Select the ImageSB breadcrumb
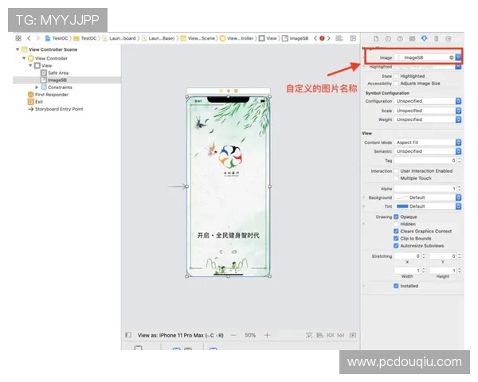This screenshot has width=478, height=382. coord(296,38)
